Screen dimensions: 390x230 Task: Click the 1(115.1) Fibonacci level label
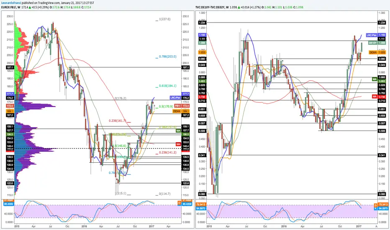tap(121, 193)
